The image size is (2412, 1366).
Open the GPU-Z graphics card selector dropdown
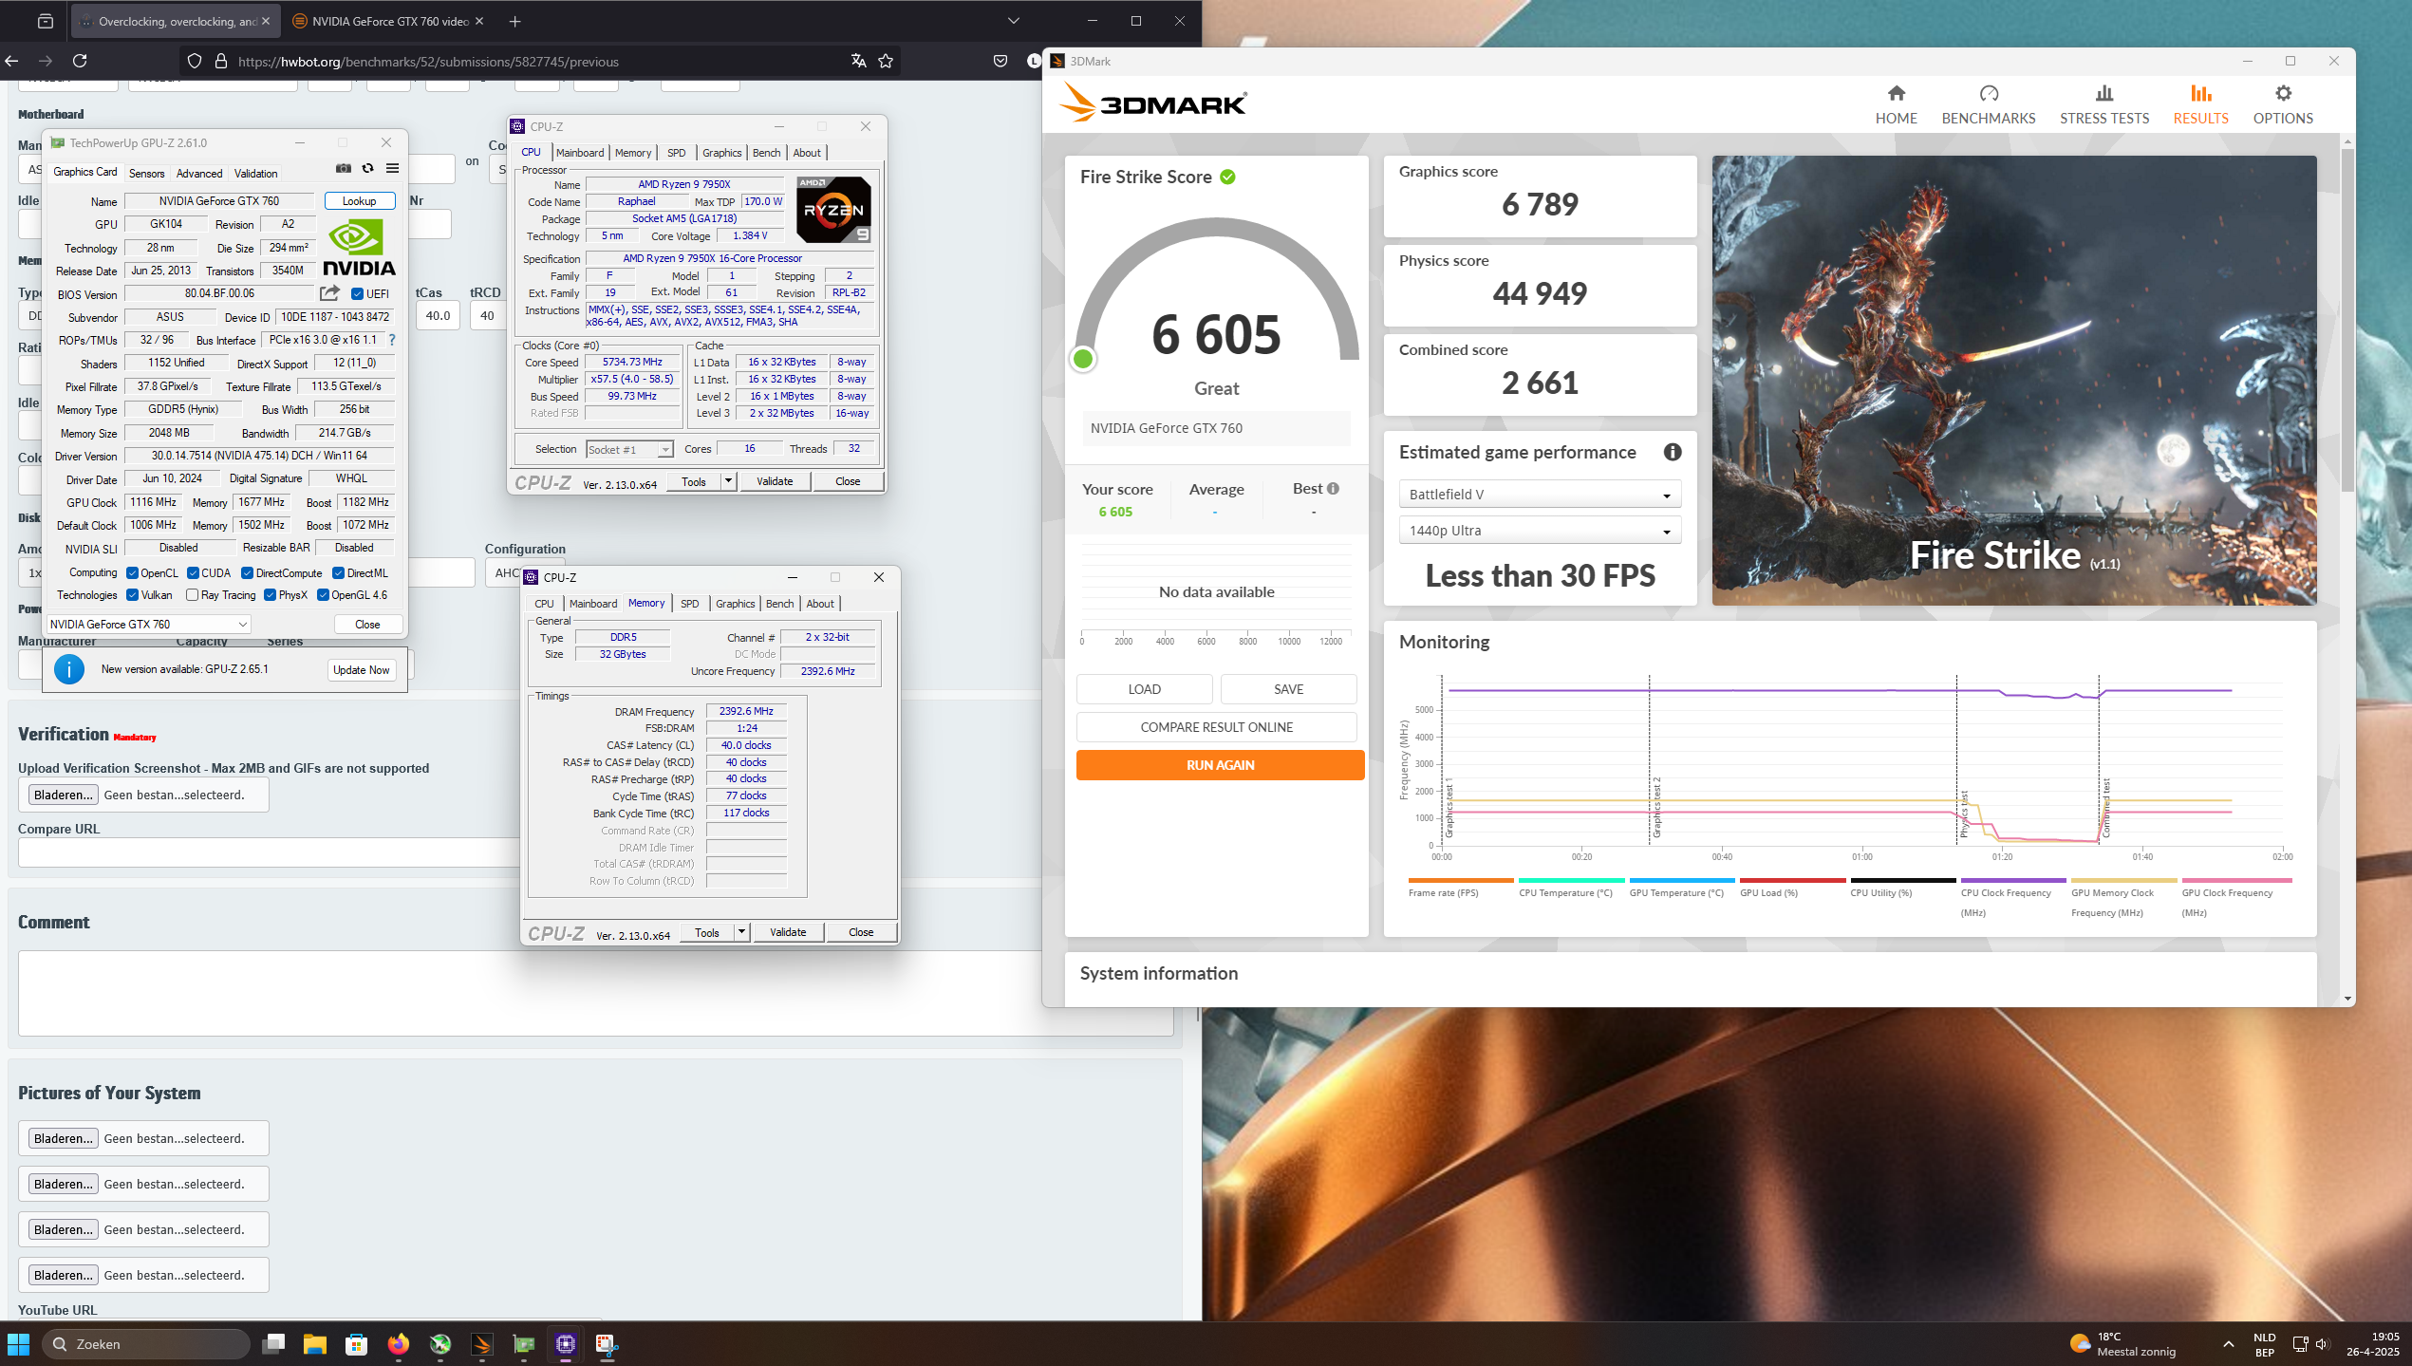pyautogui.click(x=149, y=625)
